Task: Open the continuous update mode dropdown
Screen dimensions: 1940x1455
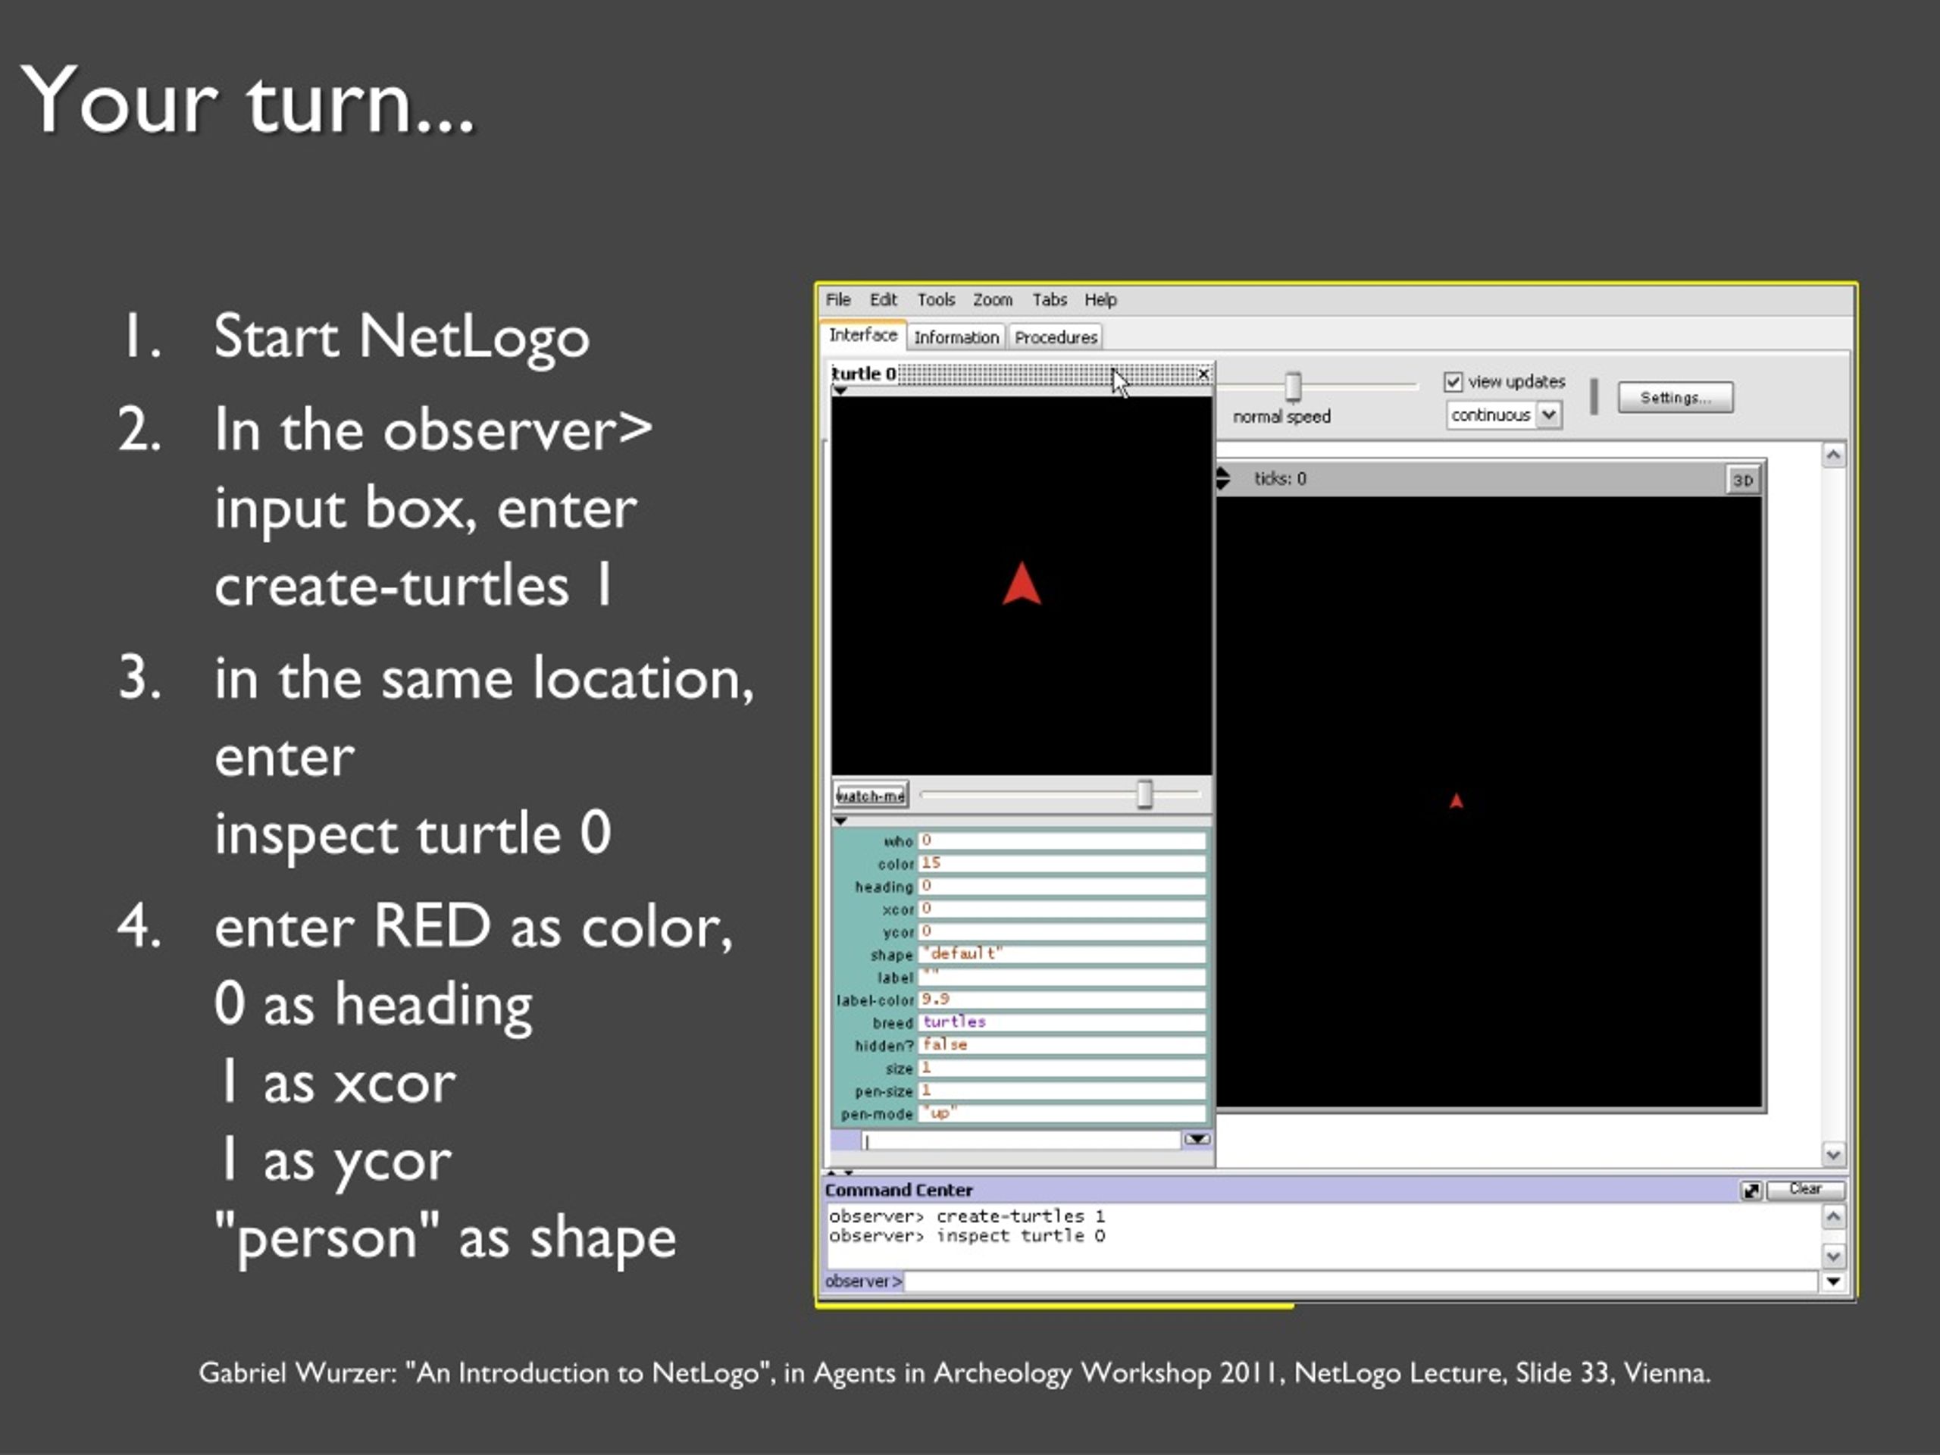Action: click(1504, 415)
